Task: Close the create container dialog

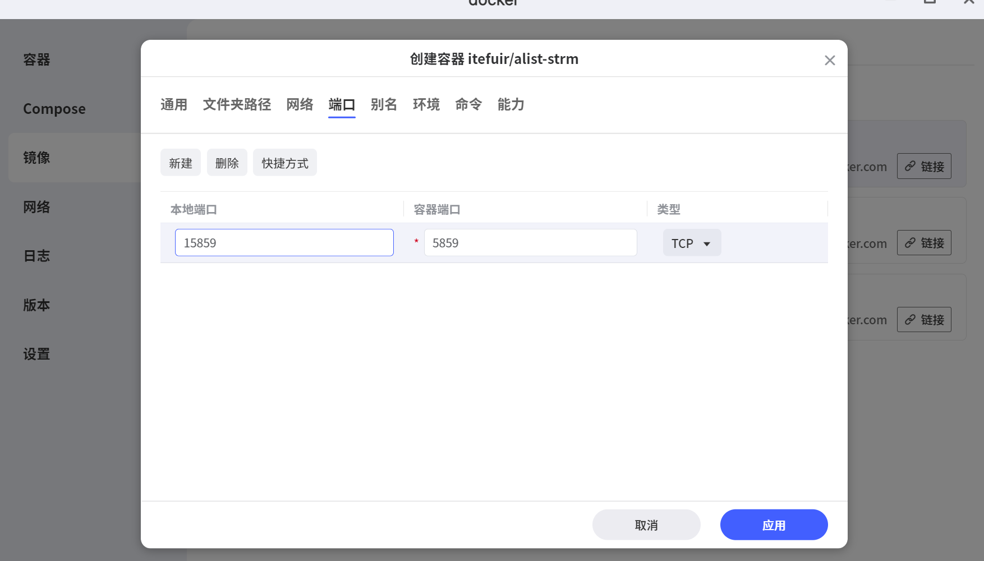Action: 830,61
